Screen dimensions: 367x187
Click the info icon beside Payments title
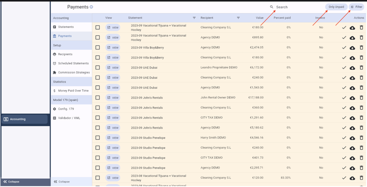tap(91, 7)
